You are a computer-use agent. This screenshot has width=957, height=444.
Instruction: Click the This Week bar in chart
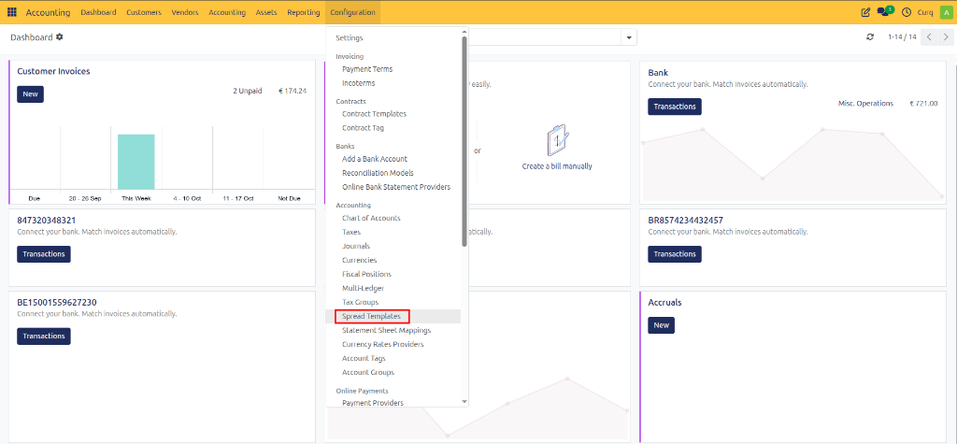click(136, 162)
